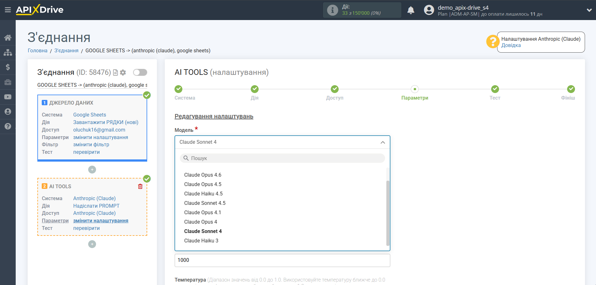Image resolution: width=596 pixels, height=285 pixels.
Task: Click the notifications bell icon
Action: coord(411,10)
